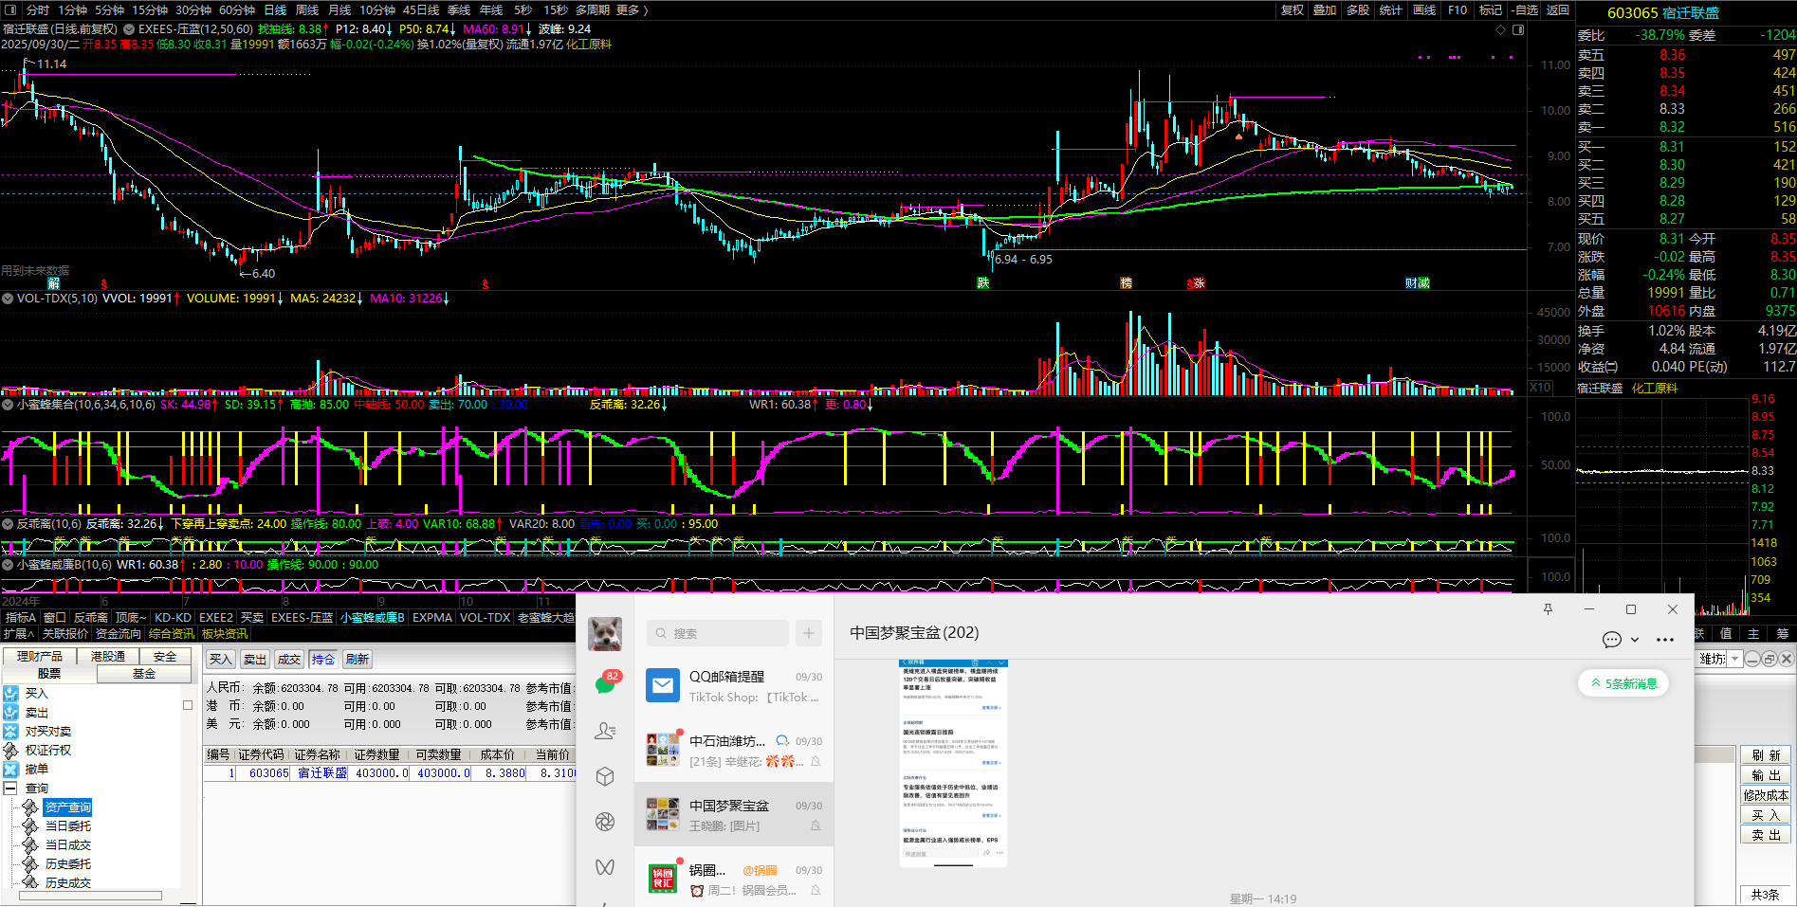This screenshot has height=907, width=1797.
Task: Open WeChat contacts icon in sidebar
Action: tap(605, 731)
